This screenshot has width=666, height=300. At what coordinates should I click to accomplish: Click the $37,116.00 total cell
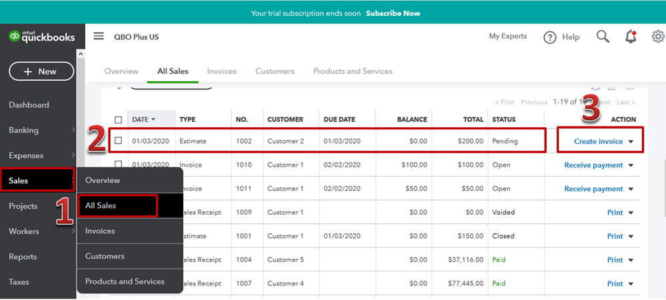pos(465,259)
